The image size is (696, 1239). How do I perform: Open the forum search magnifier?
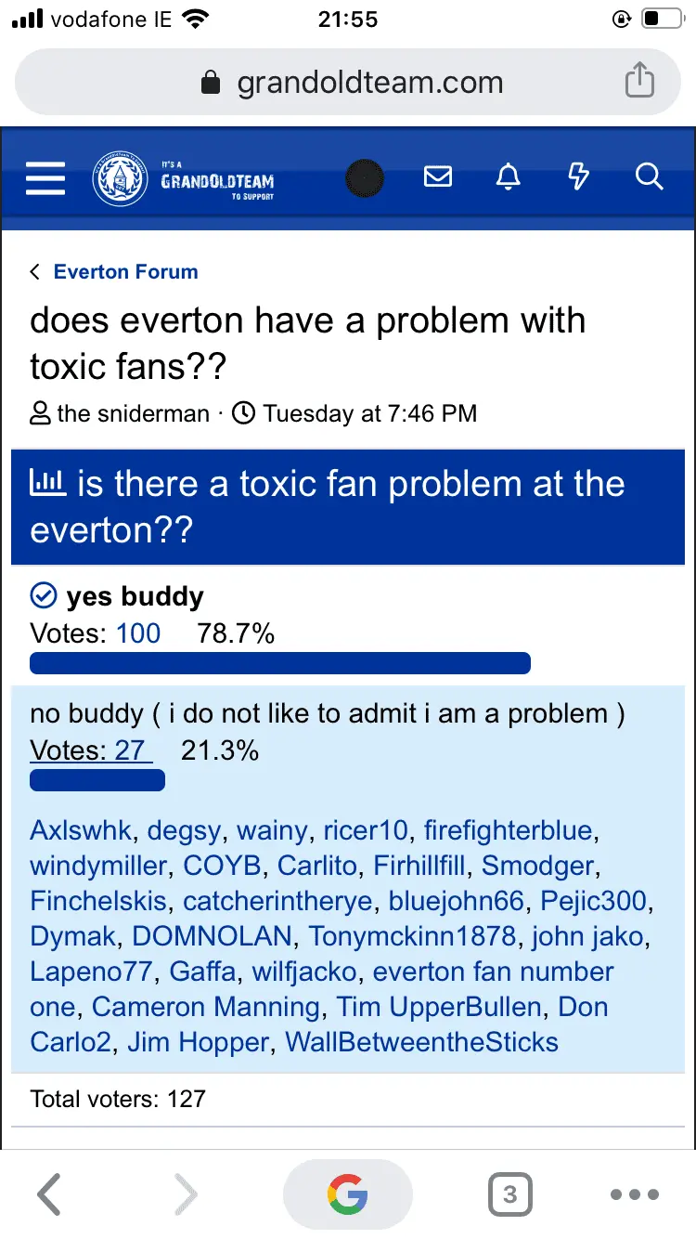tap(649, 176)
